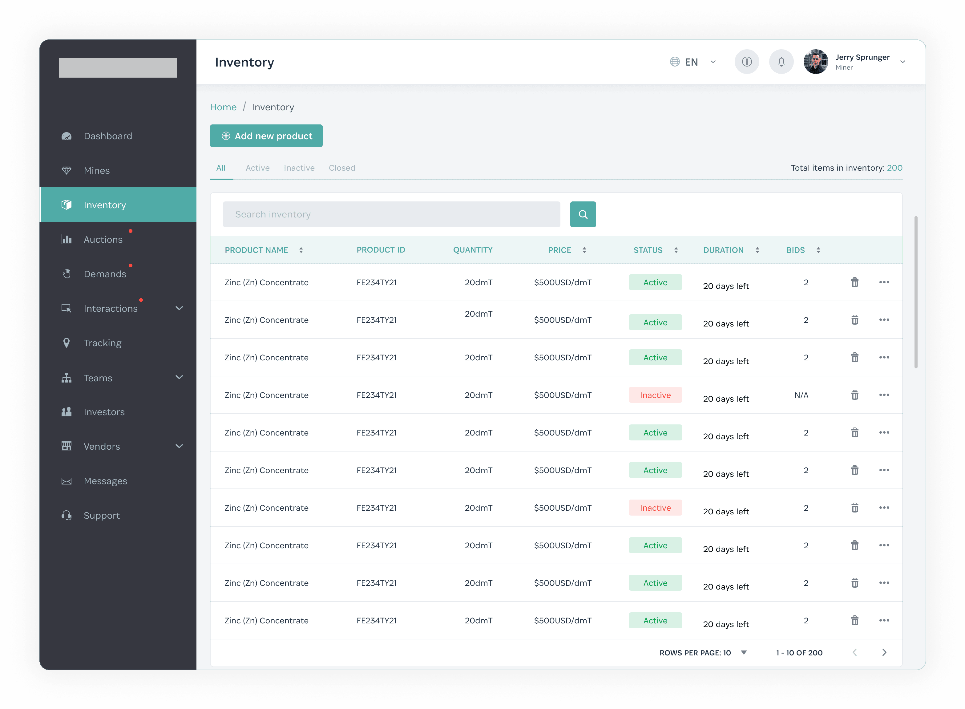Open Tracking in the sidebar
Screen dimensions: 965x709
[102, 343]
